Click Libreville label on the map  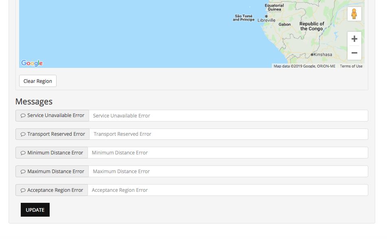(267, 20)
